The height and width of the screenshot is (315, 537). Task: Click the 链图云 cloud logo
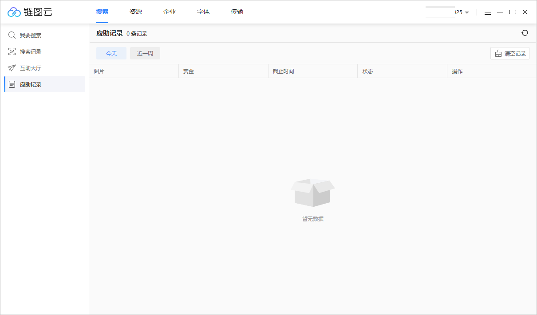pyautogui.click(x=14, y=12)
